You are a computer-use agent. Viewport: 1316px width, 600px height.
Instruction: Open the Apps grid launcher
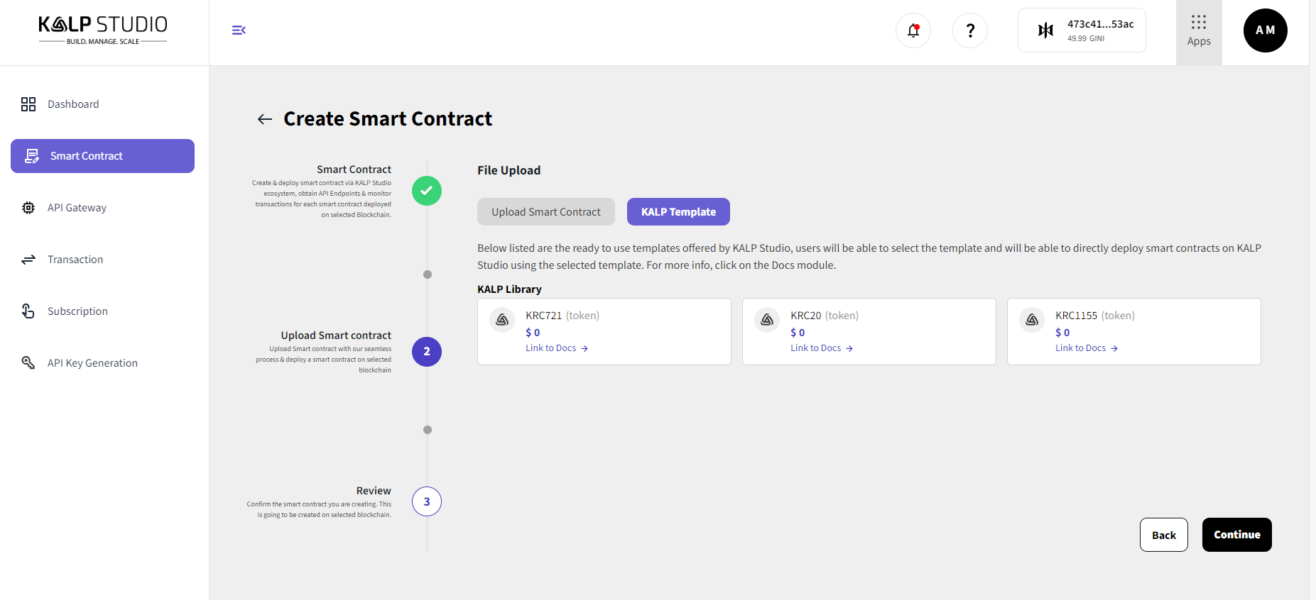pos(1199,31)
